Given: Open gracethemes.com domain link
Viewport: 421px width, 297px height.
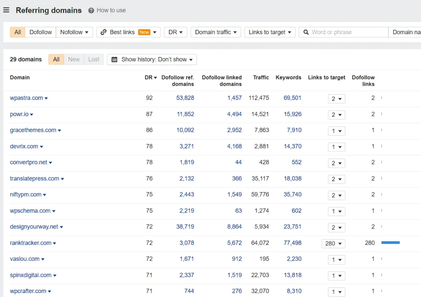Looking at the screenshot, I should (33, 130).
